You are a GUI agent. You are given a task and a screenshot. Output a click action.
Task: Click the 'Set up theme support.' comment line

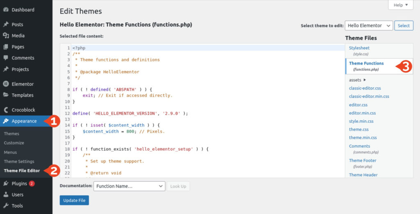click(115, 161)
